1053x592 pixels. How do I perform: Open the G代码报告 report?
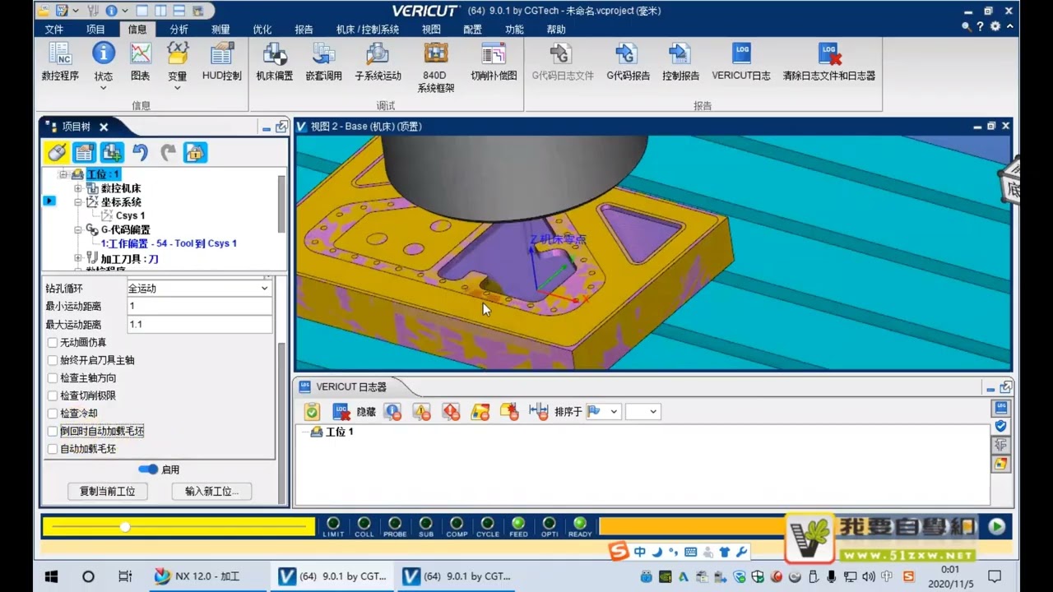(628, 62)
